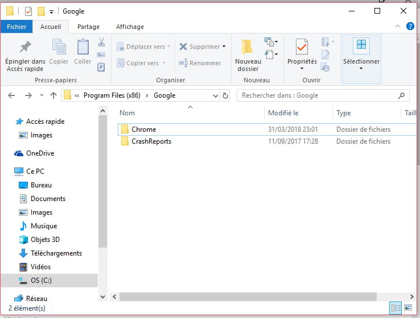
Task: Switch to the Accueil tab
Action: point(51,27)
